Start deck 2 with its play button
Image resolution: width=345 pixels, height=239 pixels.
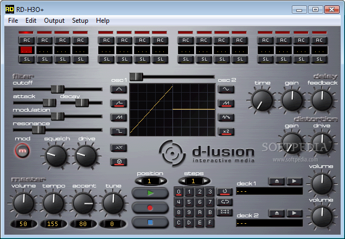click(295, 214)
